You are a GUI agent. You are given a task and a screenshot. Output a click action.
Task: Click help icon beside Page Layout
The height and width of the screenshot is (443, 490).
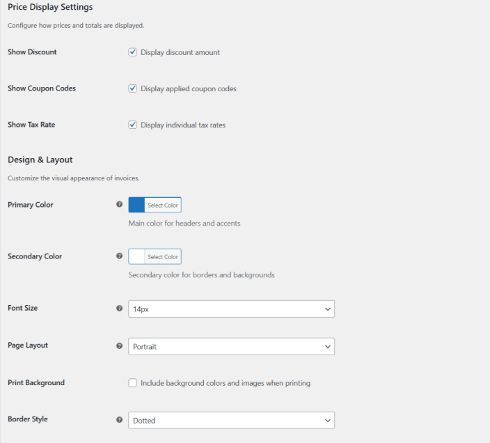119,345
